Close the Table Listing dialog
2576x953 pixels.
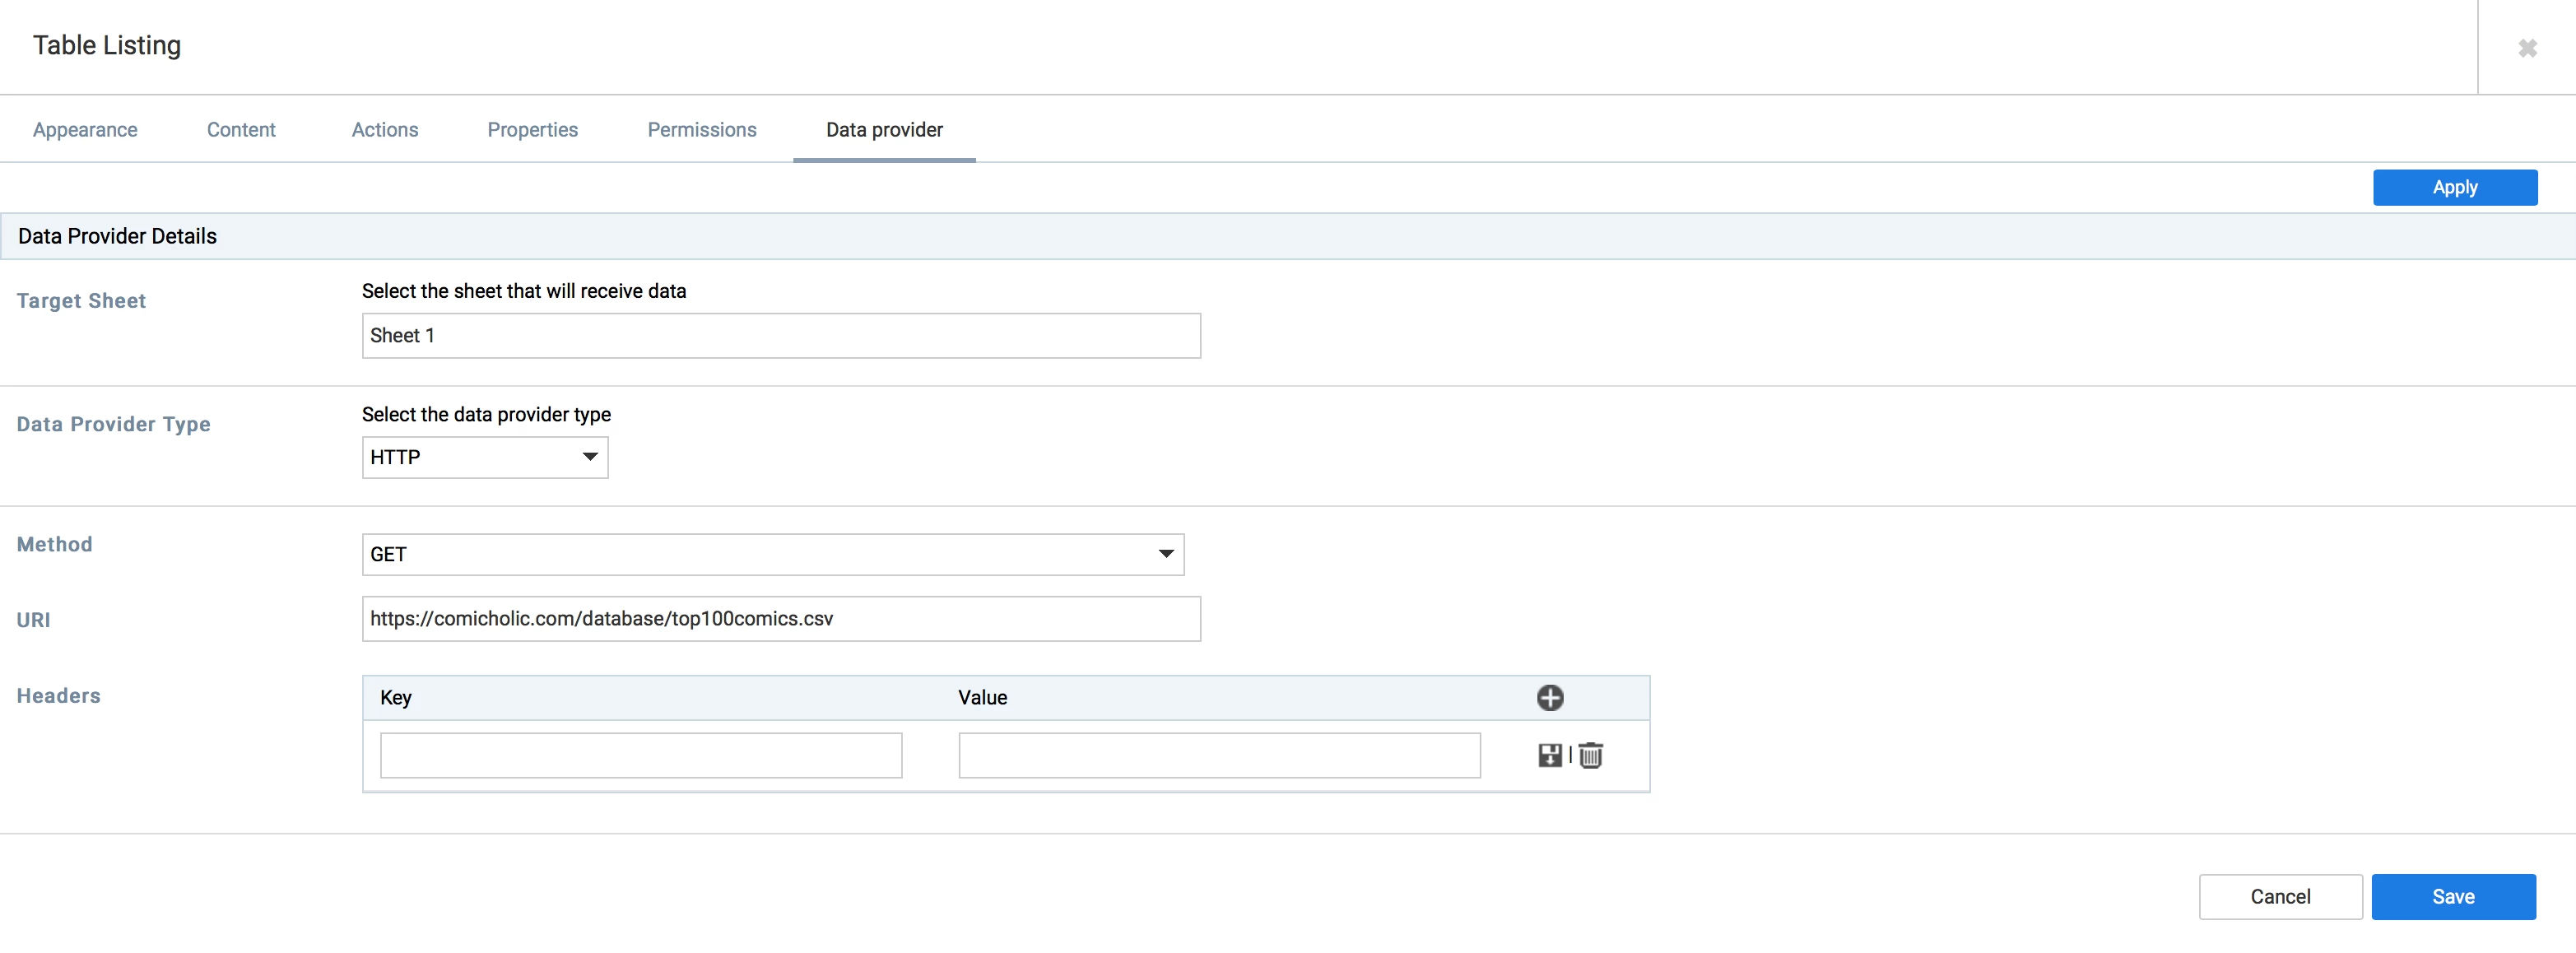[x=2527, y=48]
